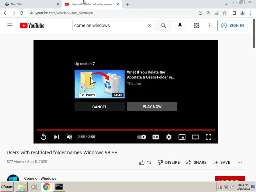Share this page icon in the address bar

pyautogui.click(x=216, y=13)
